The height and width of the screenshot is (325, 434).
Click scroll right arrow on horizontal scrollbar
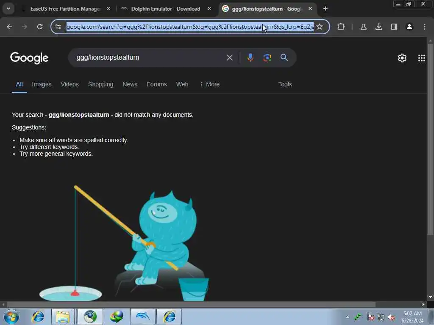click(x=423, y=304)
